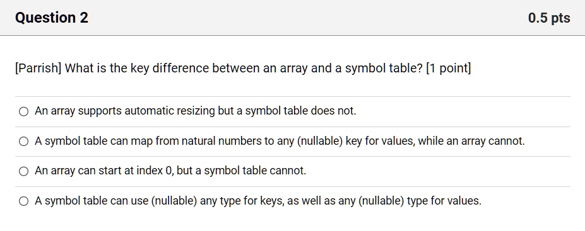The image size is (585, 231).
Task: Click the answer text "An array can start at index 0"
Action: [x=170, y=171]
